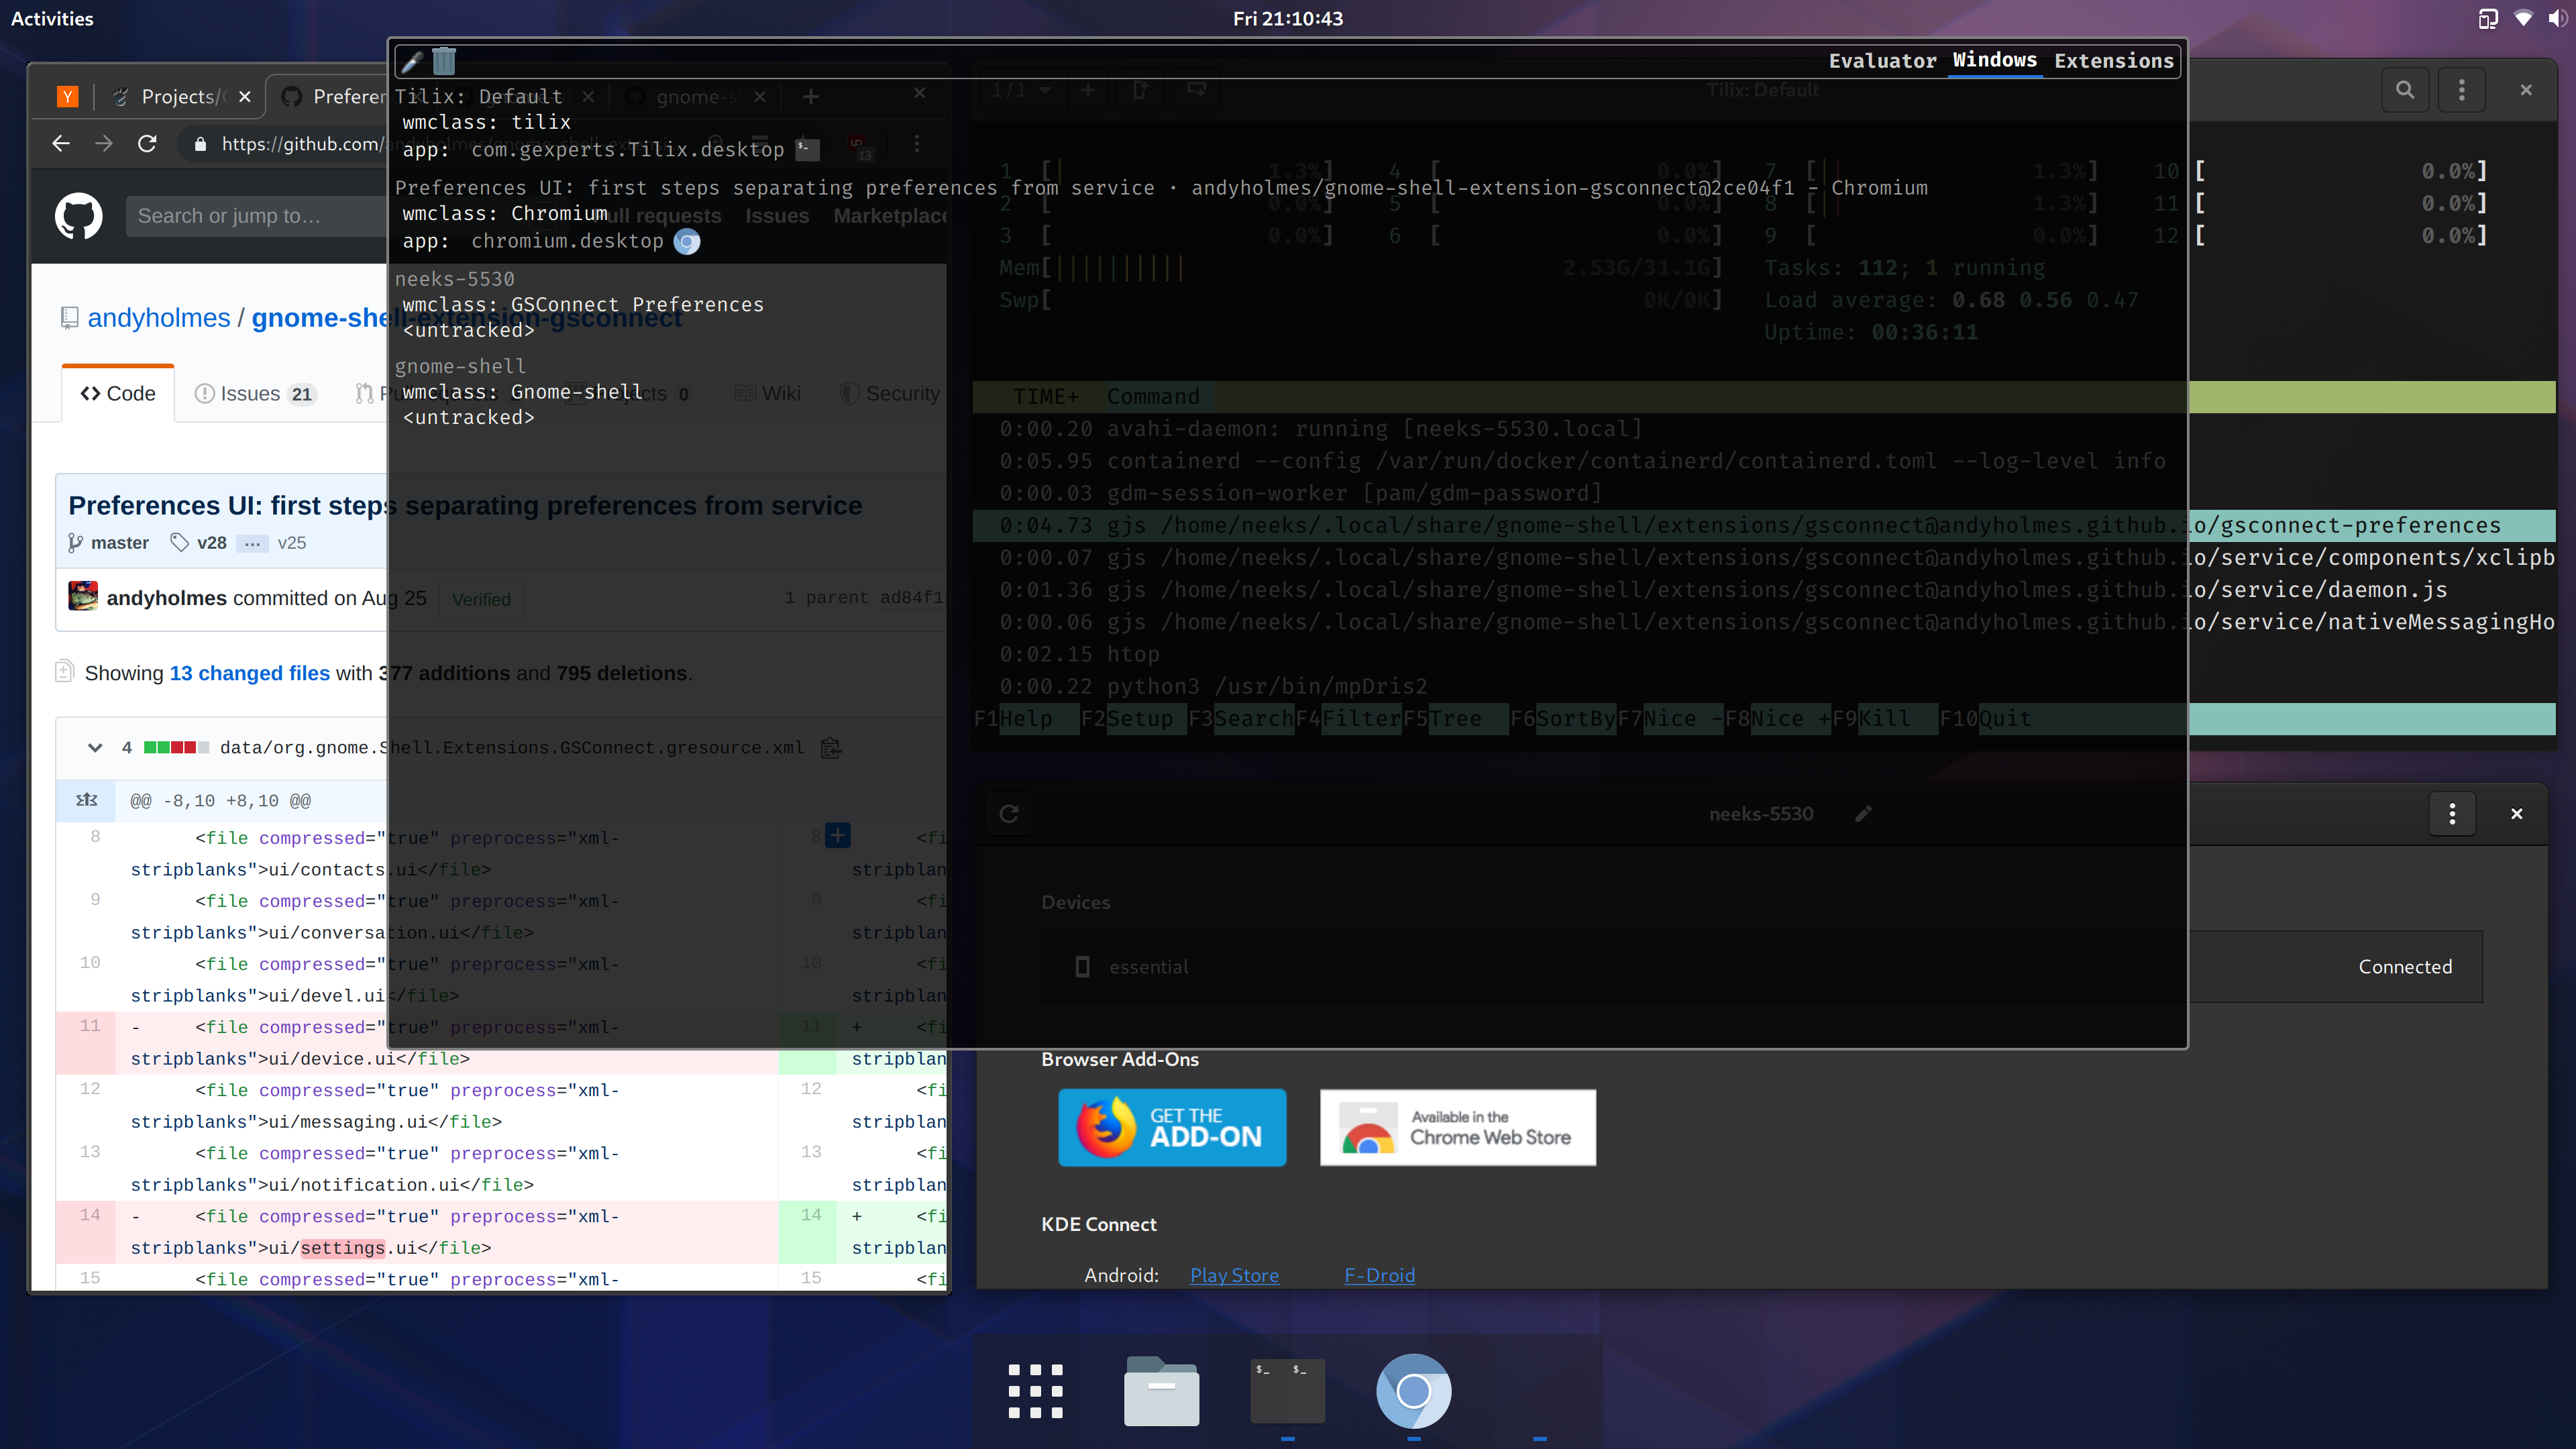
Task: Expand hidden lines above the diff hunk
Action: click(87, 800)
